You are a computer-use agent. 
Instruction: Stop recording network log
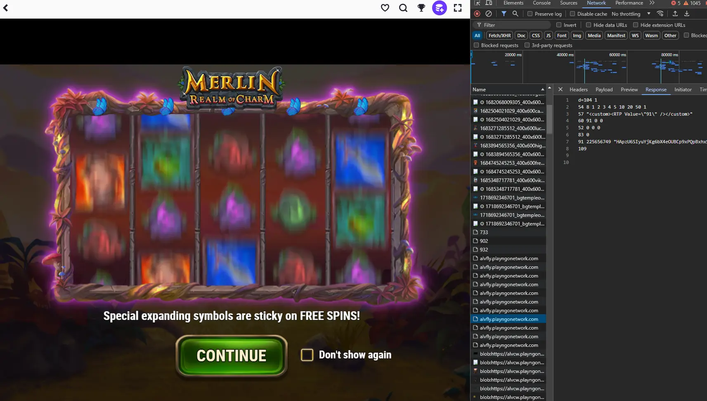pos(477,14)
